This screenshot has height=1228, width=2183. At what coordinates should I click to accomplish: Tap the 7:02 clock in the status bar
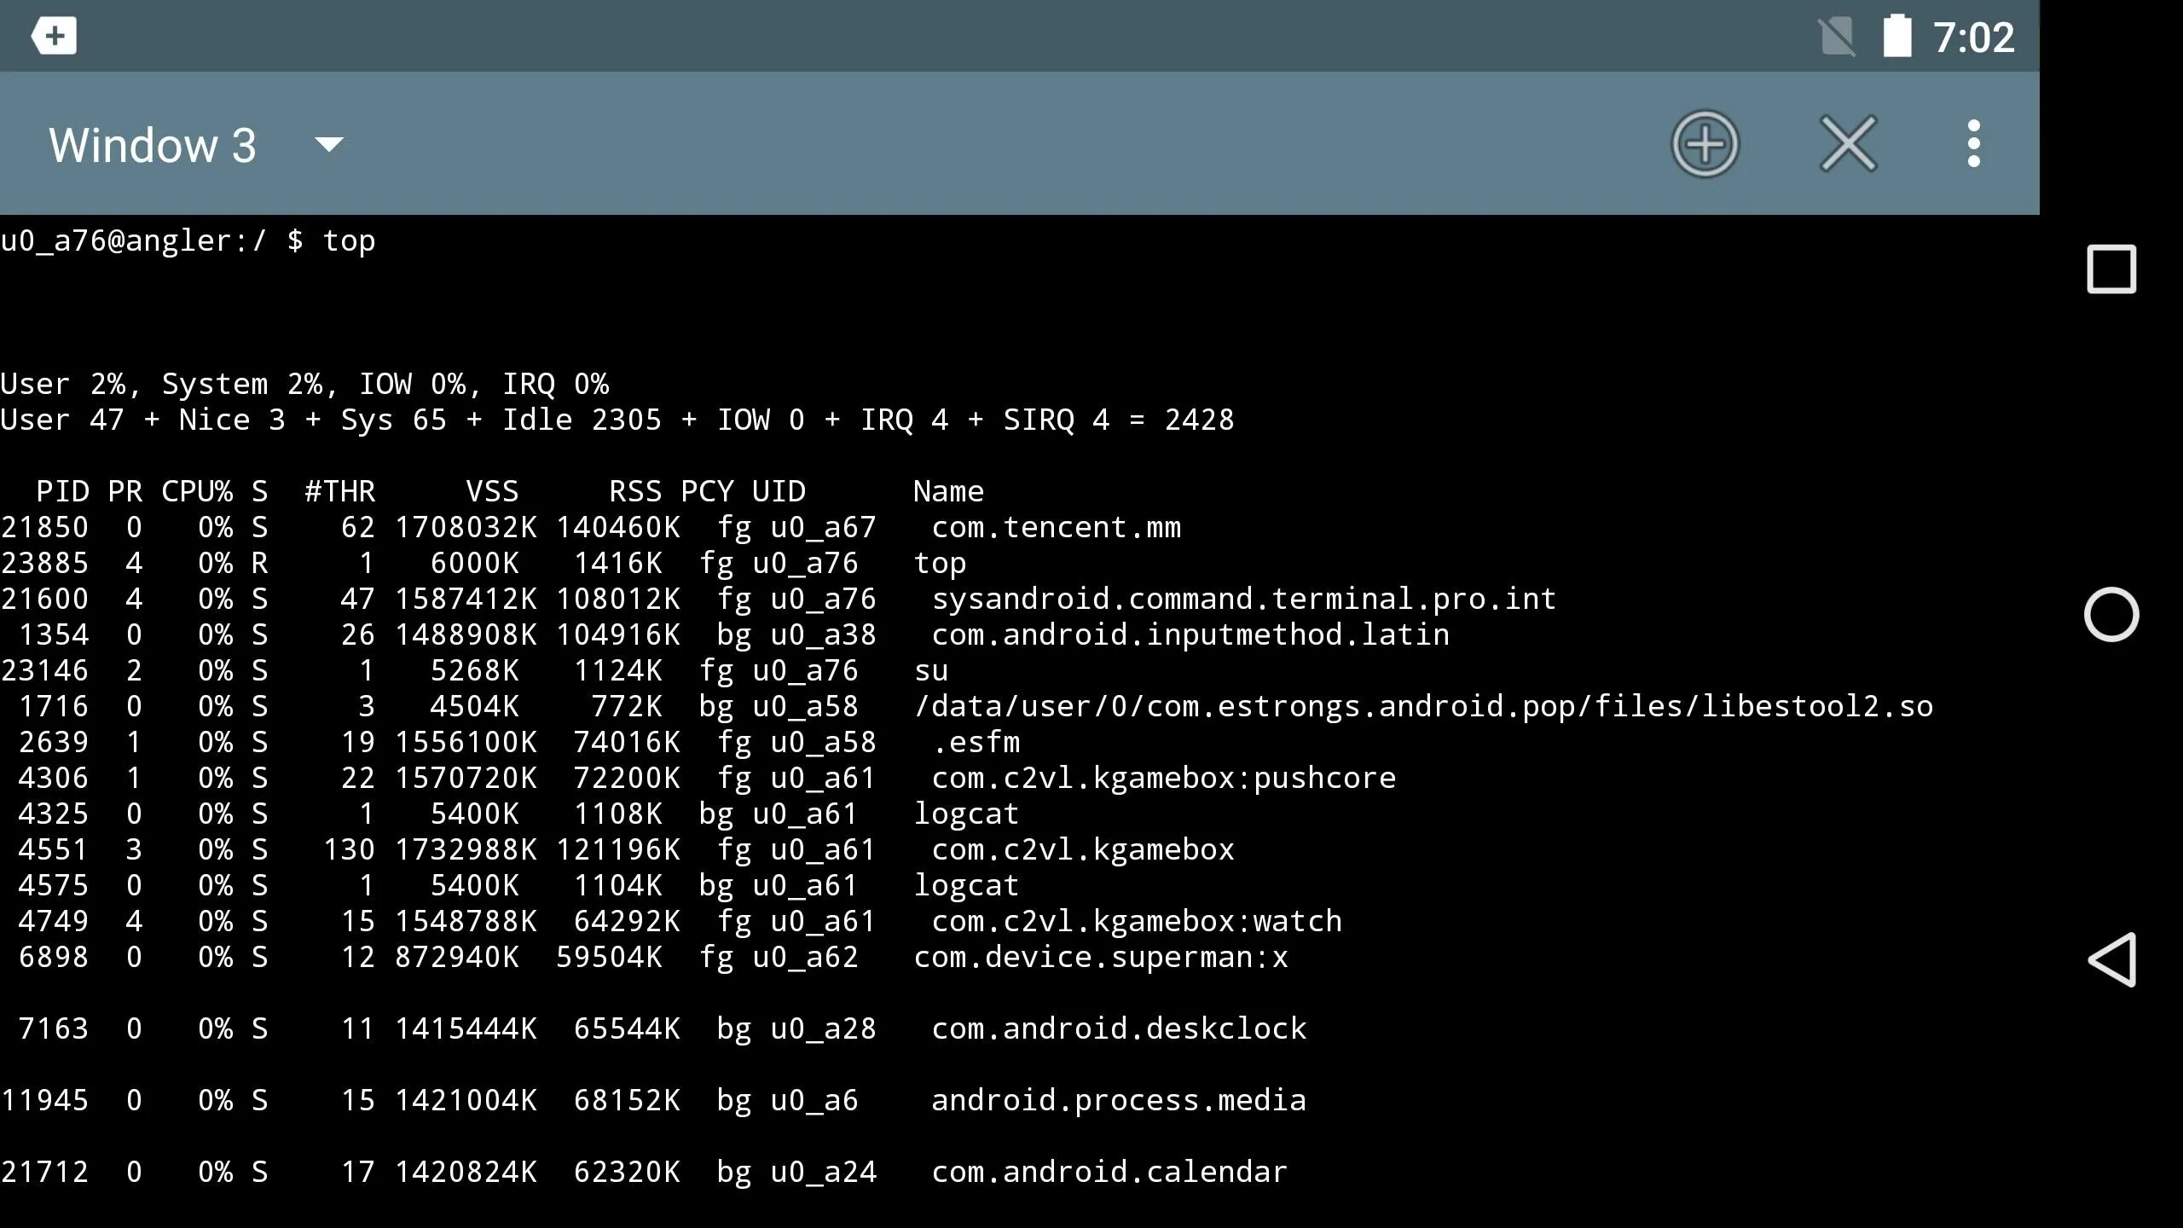tap(1973, 38)
